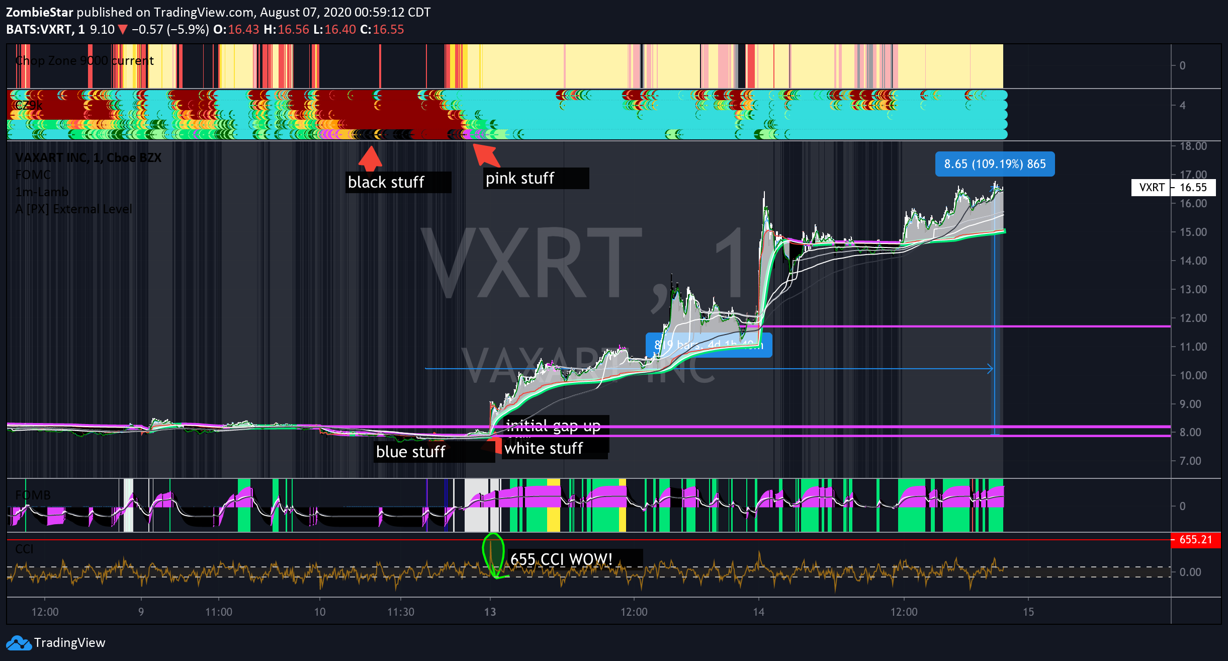
Task: Click the '655 CCI WOW!' annotation text
Action: pos(561,559)
